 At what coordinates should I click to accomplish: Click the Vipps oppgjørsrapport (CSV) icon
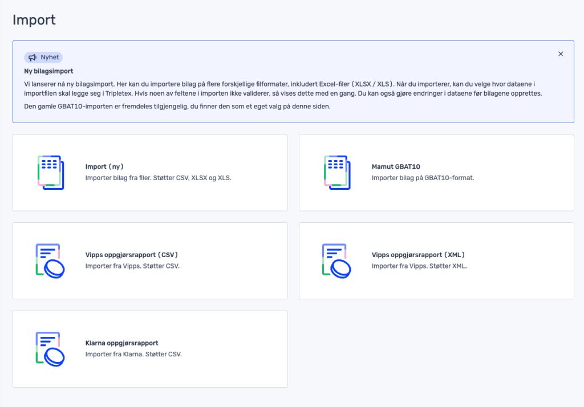[x=50, y=261]
